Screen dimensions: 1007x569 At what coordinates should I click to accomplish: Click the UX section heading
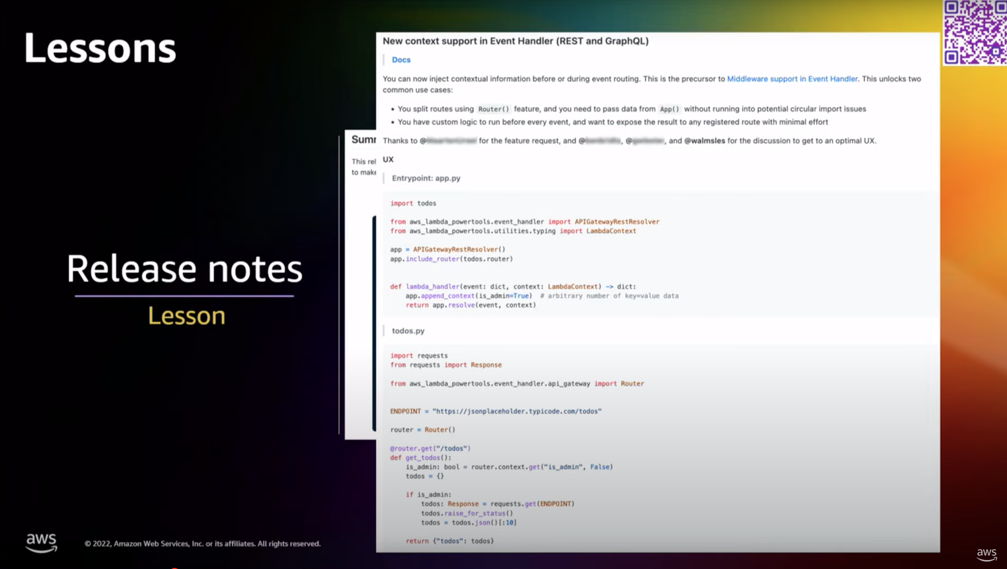tap(388, 159)
